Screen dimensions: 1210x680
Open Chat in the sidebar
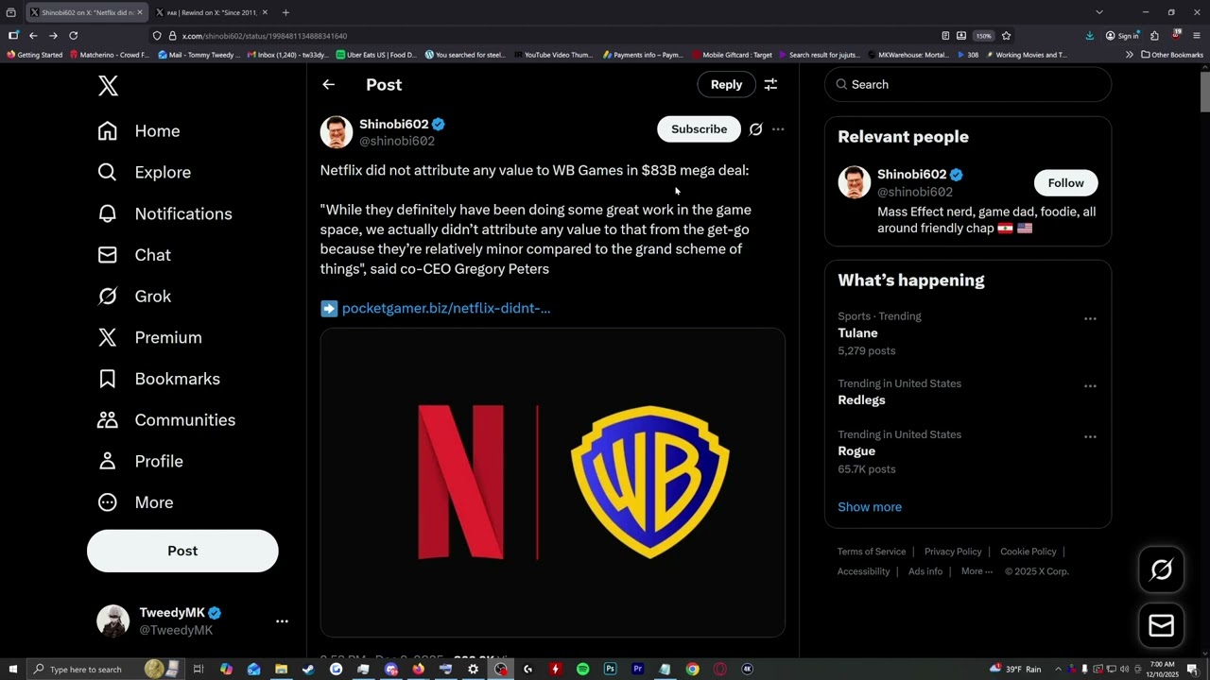134,255
